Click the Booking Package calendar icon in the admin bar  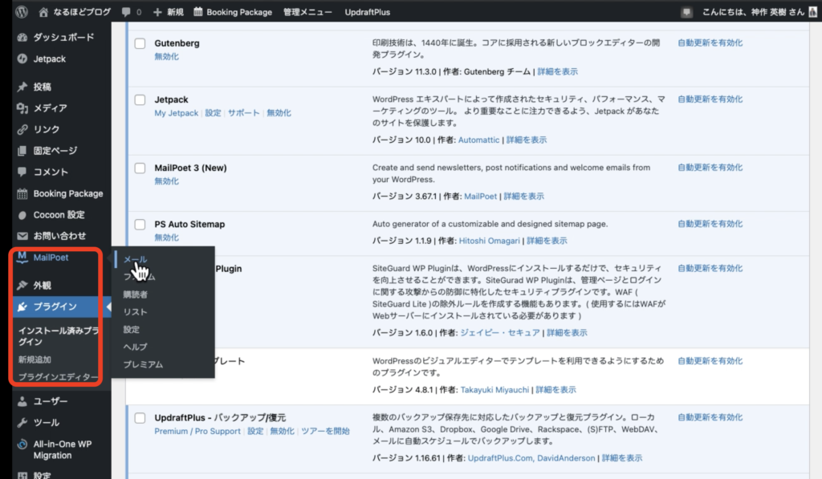pos(197,11)
